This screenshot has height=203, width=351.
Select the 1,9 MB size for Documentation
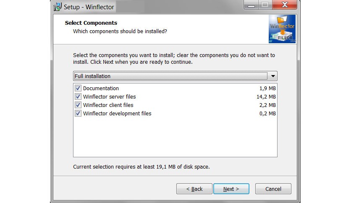click(267, 88)
